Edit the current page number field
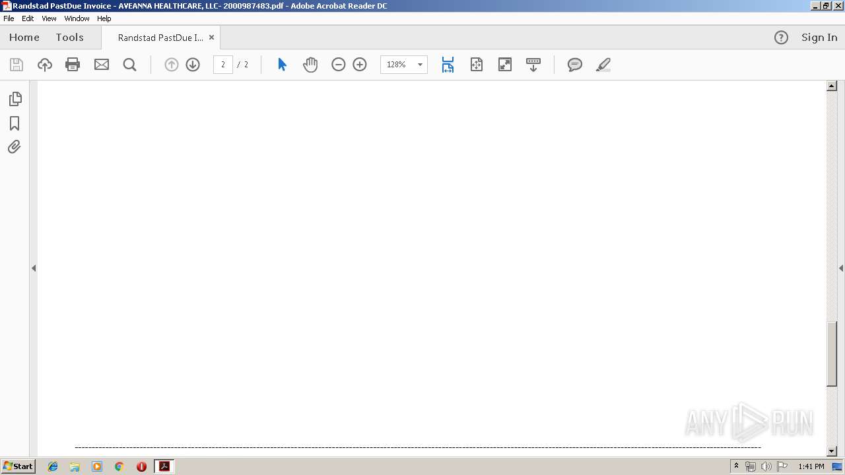 223,65
